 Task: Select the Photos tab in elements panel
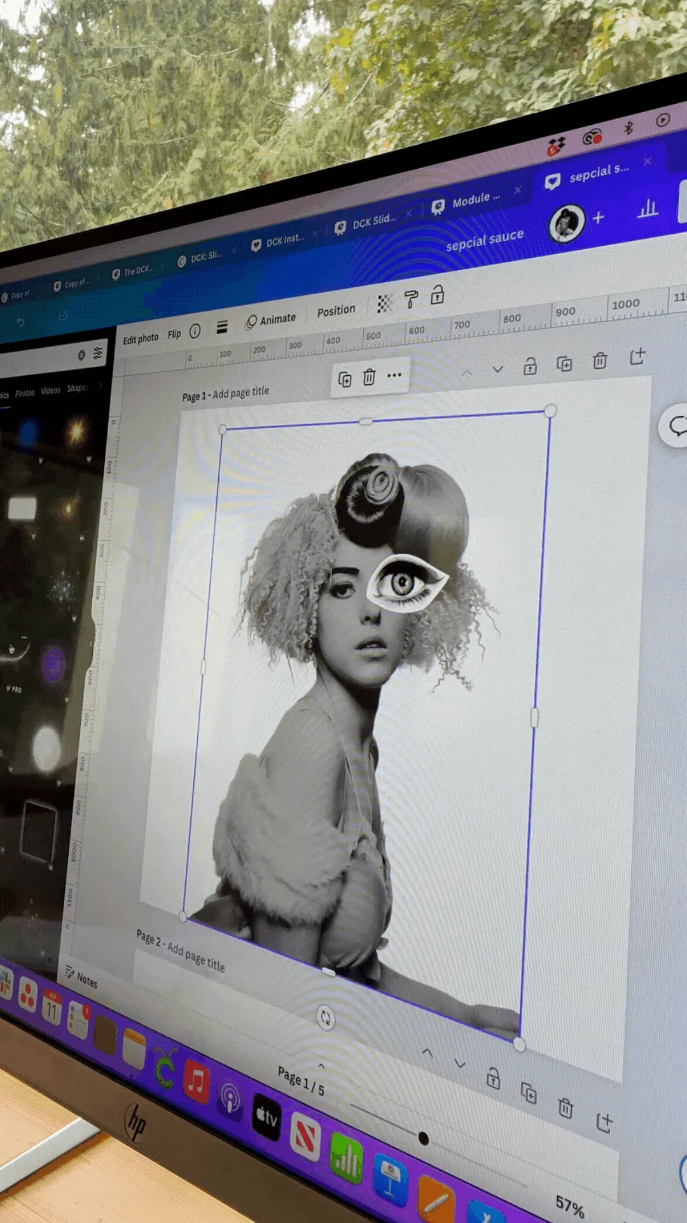[25, 393]
